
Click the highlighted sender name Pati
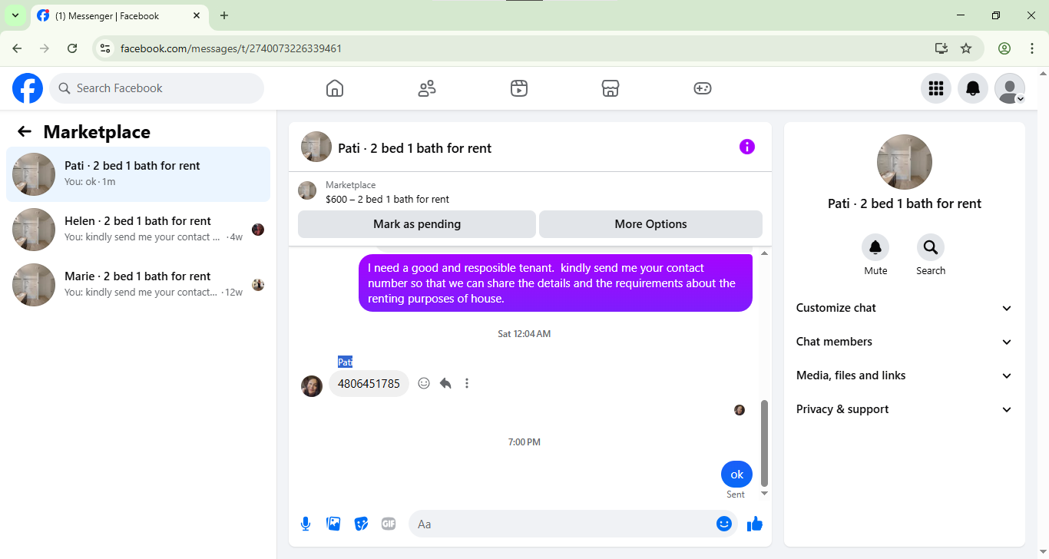[345, 362]
